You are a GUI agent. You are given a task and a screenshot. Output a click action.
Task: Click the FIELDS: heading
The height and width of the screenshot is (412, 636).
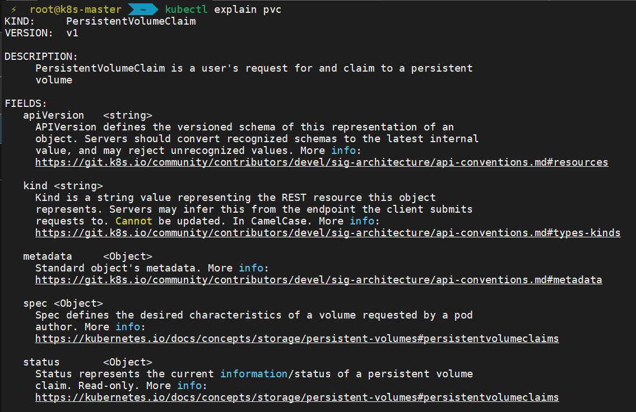(26, 104)
